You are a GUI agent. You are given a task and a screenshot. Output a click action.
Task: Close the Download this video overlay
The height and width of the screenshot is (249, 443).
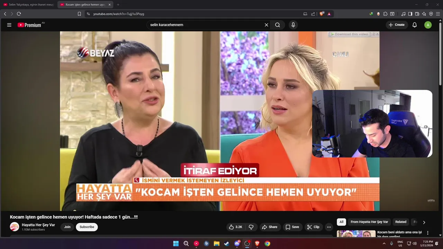(377, 34)
